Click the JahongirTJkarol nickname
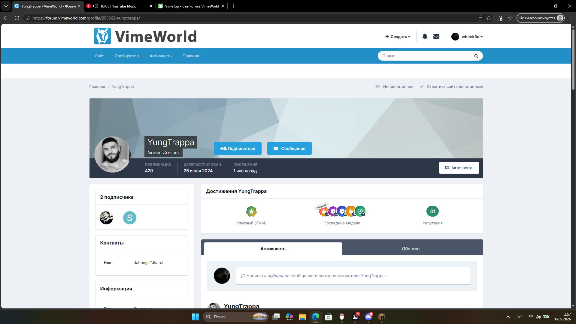Screen dimensions: 576x324 click(148, 262)
